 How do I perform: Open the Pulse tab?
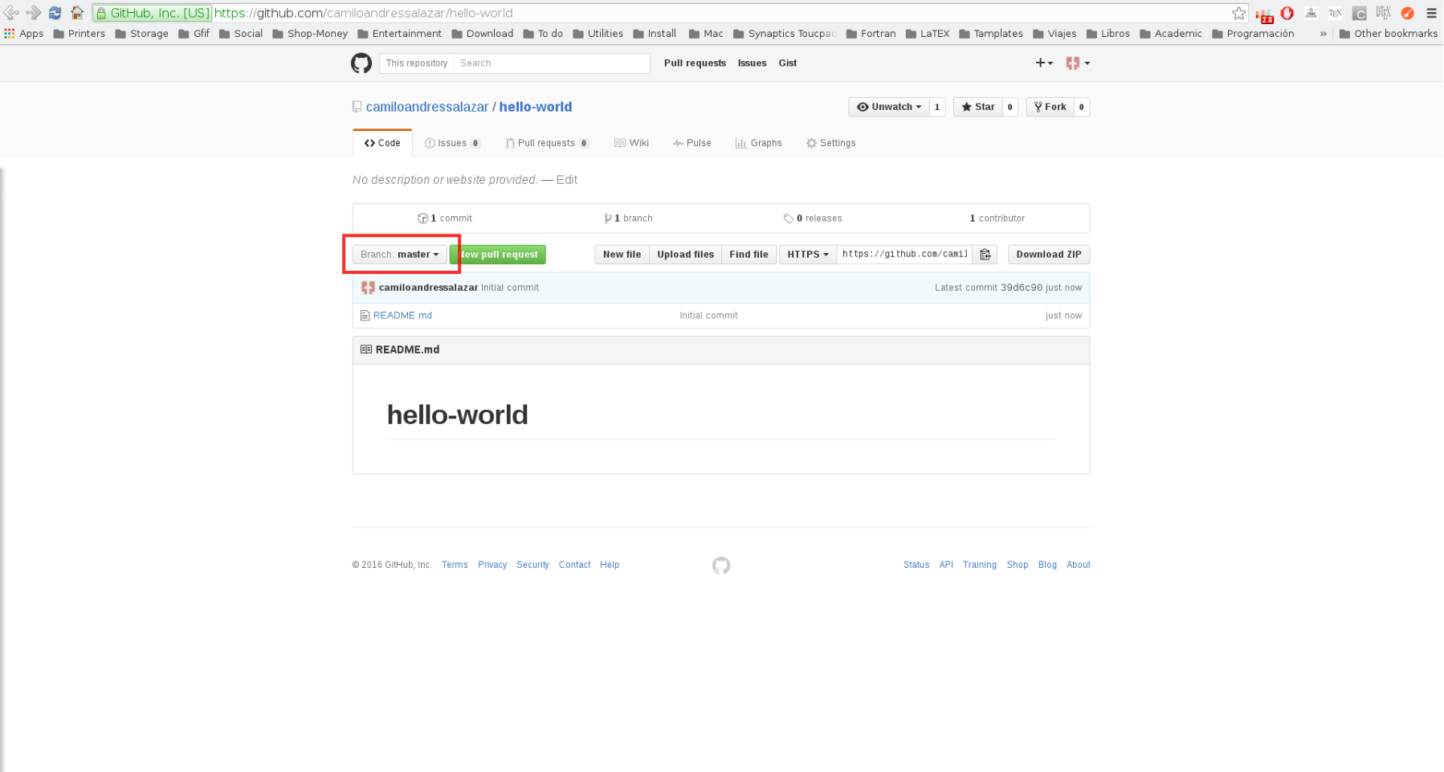(692, 143)
